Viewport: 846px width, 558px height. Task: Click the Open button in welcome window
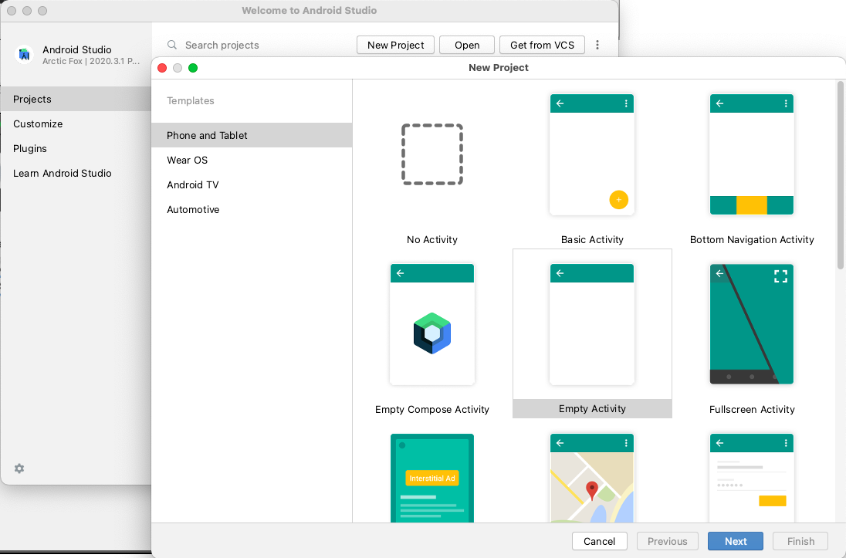[467, 45]
